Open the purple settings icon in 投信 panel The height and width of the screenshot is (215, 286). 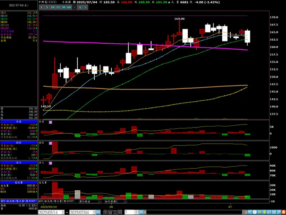pyautogui.click(x=51, y=143)
